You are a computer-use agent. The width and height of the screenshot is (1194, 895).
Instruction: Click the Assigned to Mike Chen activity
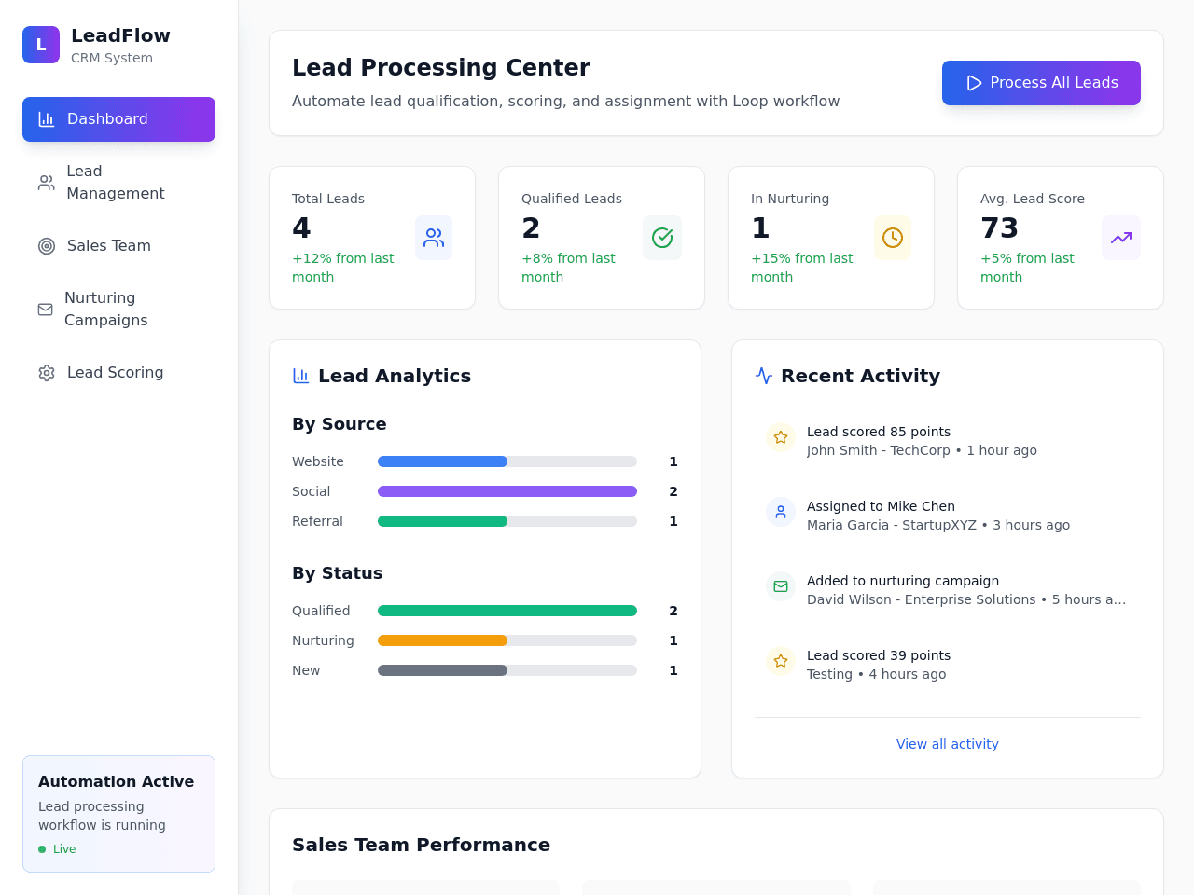pyautogui.click(x=948, y=516)
